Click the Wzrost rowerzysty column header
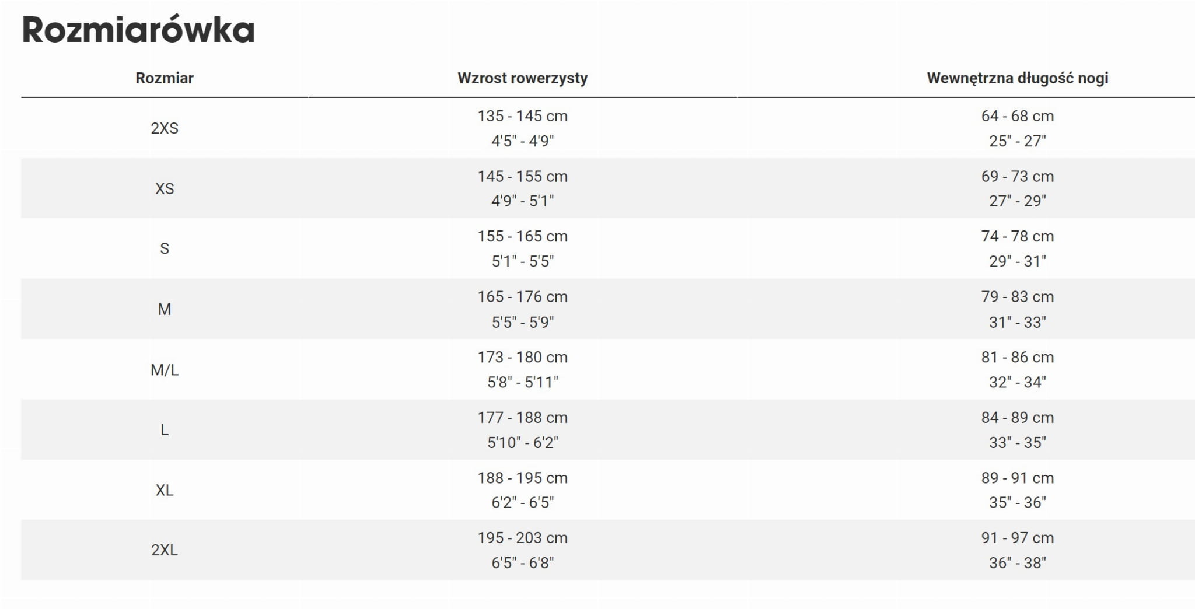Image resolution: width=1195 pixels, height=609 pixels. [522, 78]
